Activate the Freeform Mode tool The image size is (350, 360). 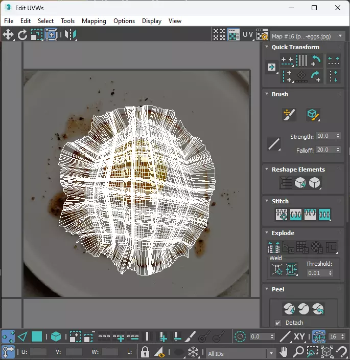pyautogui.click(x=51, y=35)
